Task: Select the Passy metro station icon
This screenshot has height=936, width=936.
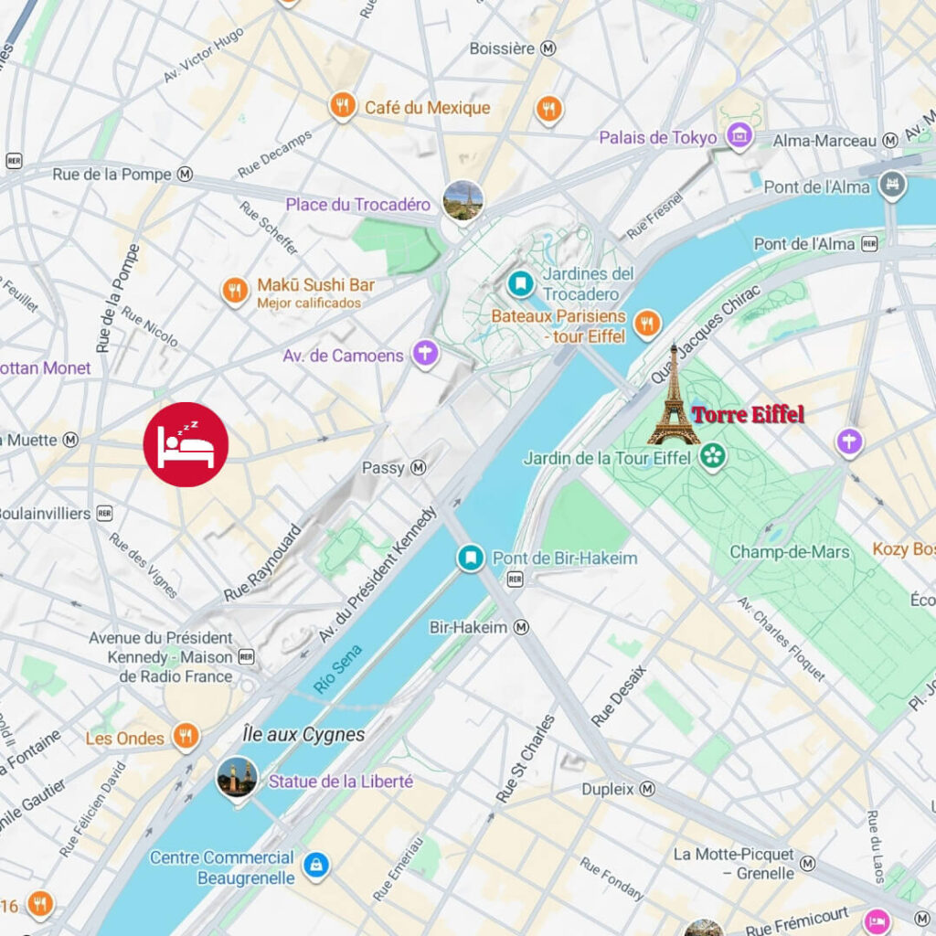Action: click(x=419, y=467)
